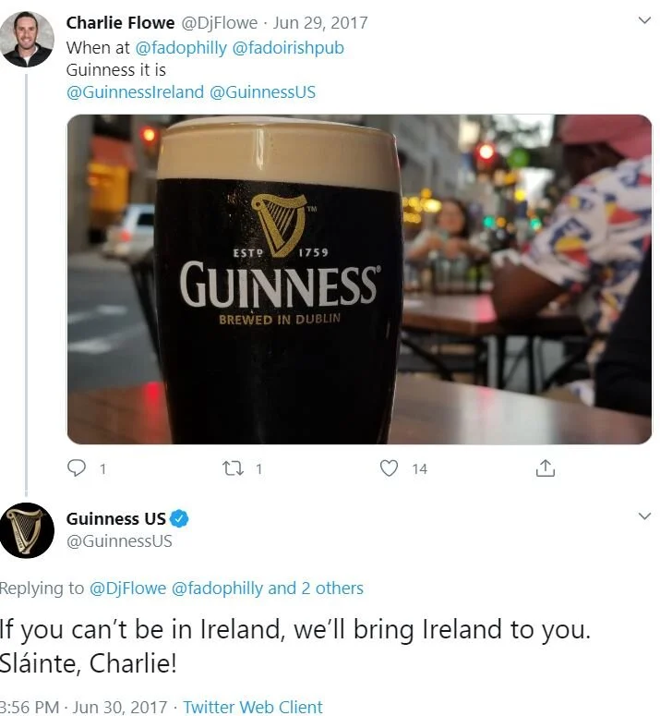Click the Jun 29, 2017 timestamp
The height and width of the screenshot is (716, 660).
320,23
